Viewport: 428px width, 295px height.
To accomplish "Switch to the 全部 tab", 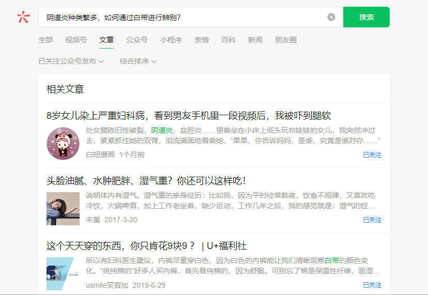I will [x=45, y=40].
